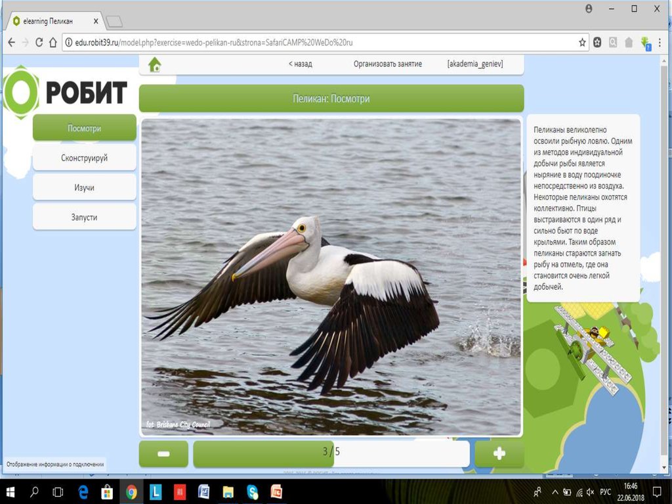Click the green download arrow extension icon
Viewport: 672px width, 504px height.
coord(646,43)
